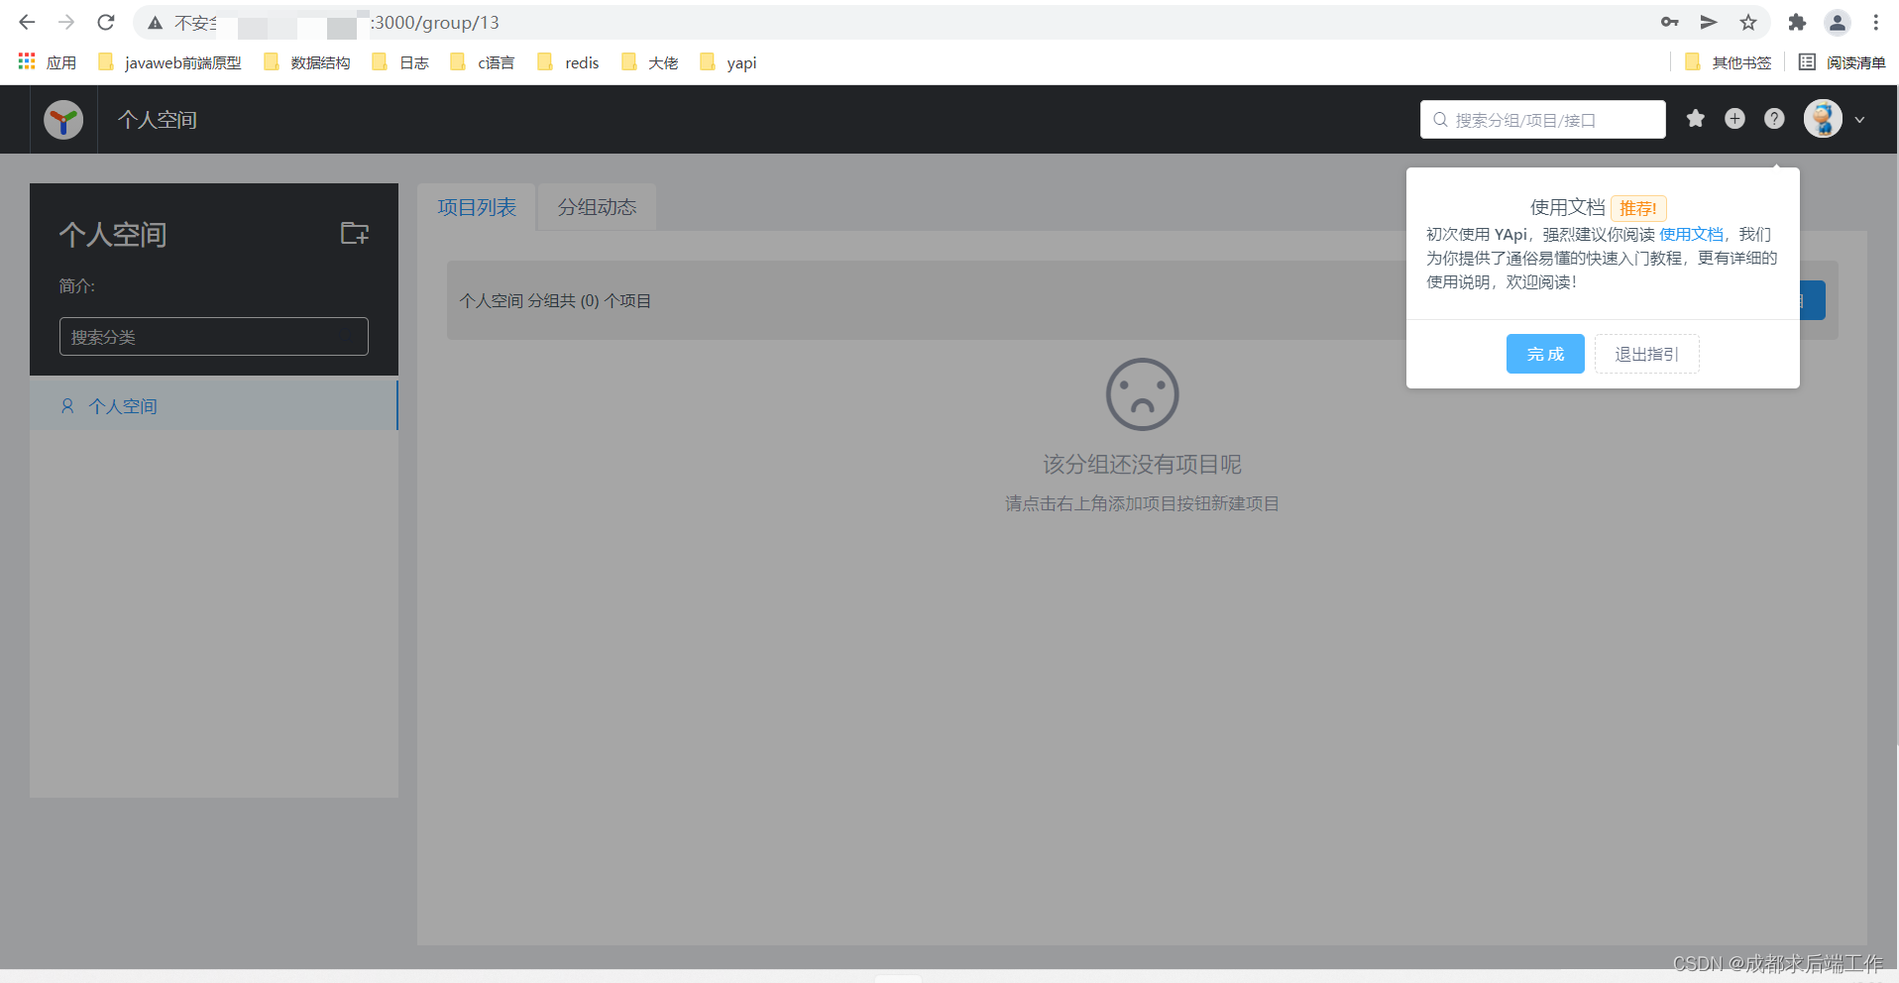This screenshot has width=1899, height=983.
Task: Click the 完成 button in the guide popup
Action: tap(1544, 354)
